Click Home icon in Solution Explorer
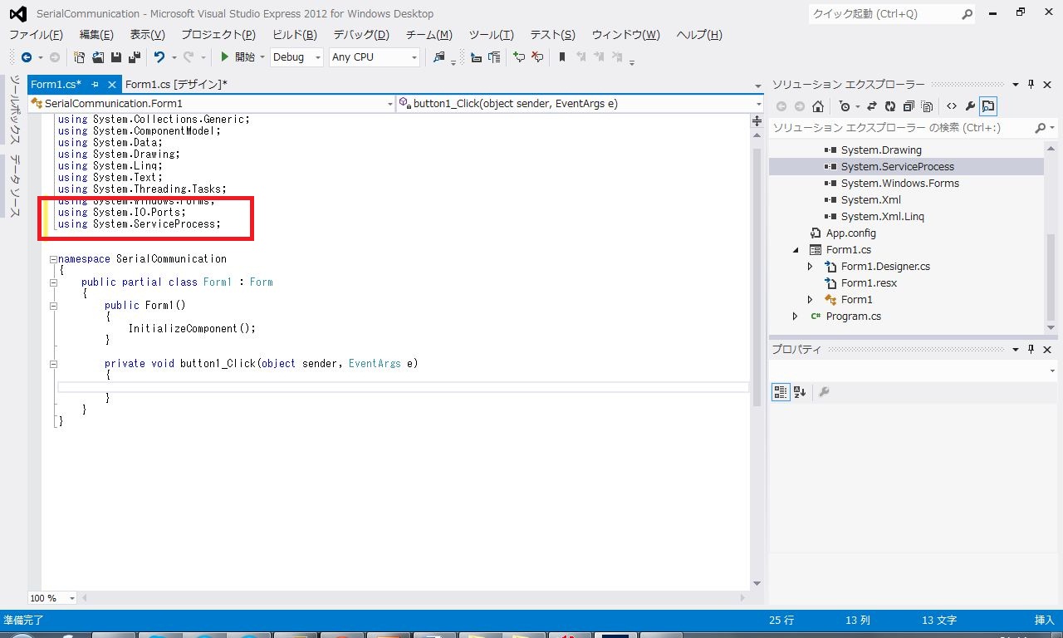 coord(818,106)
